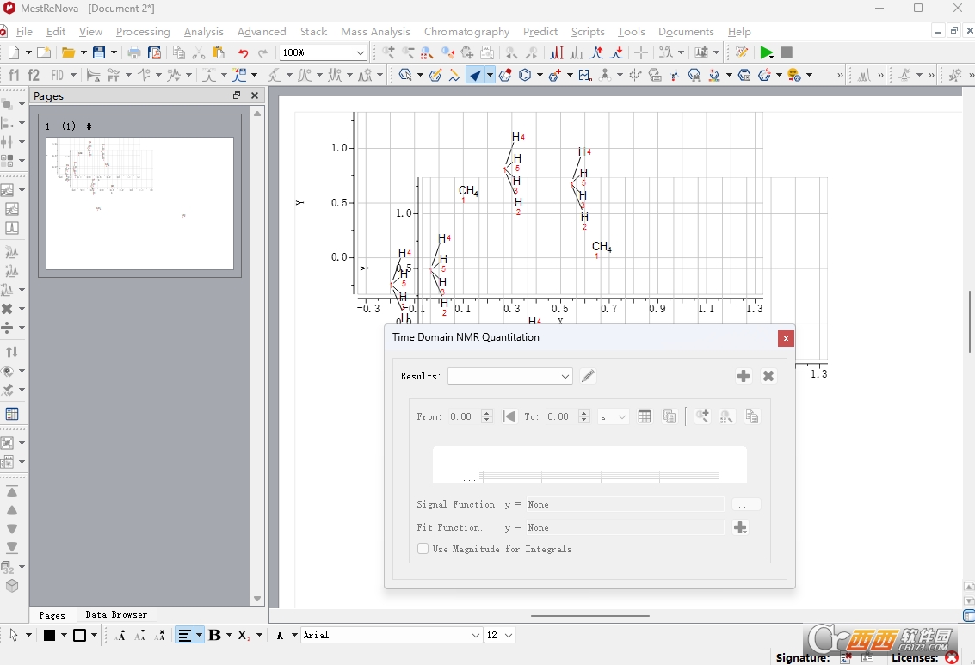Open the Chromatography menu
The width and height of the screenshot is (975, 665).
tap(466, 32)
